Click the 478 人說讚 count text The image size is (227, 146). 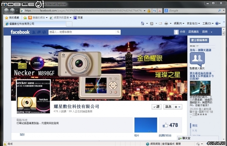(60, 111)
